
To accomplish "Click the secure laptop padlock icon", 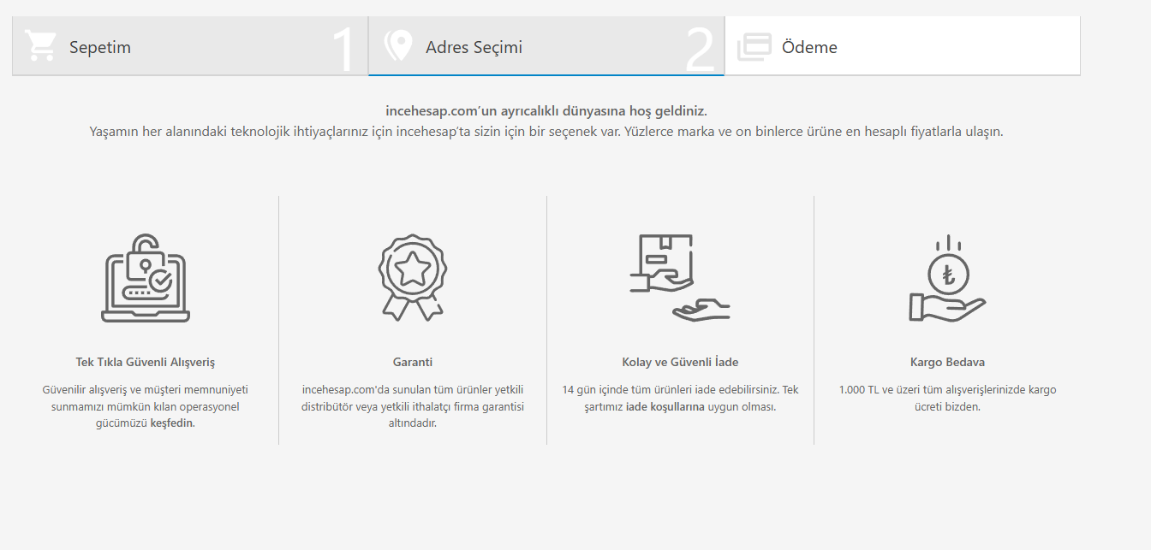I will (146, 278).
